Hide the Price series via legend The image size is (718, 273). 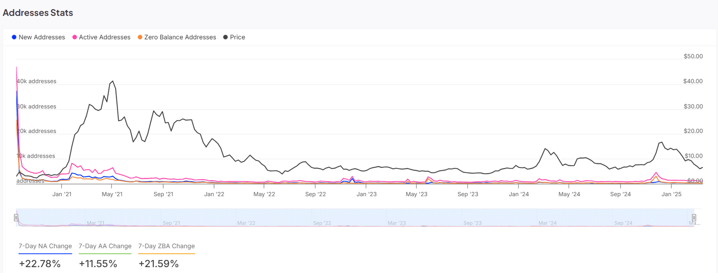point(234,37)
